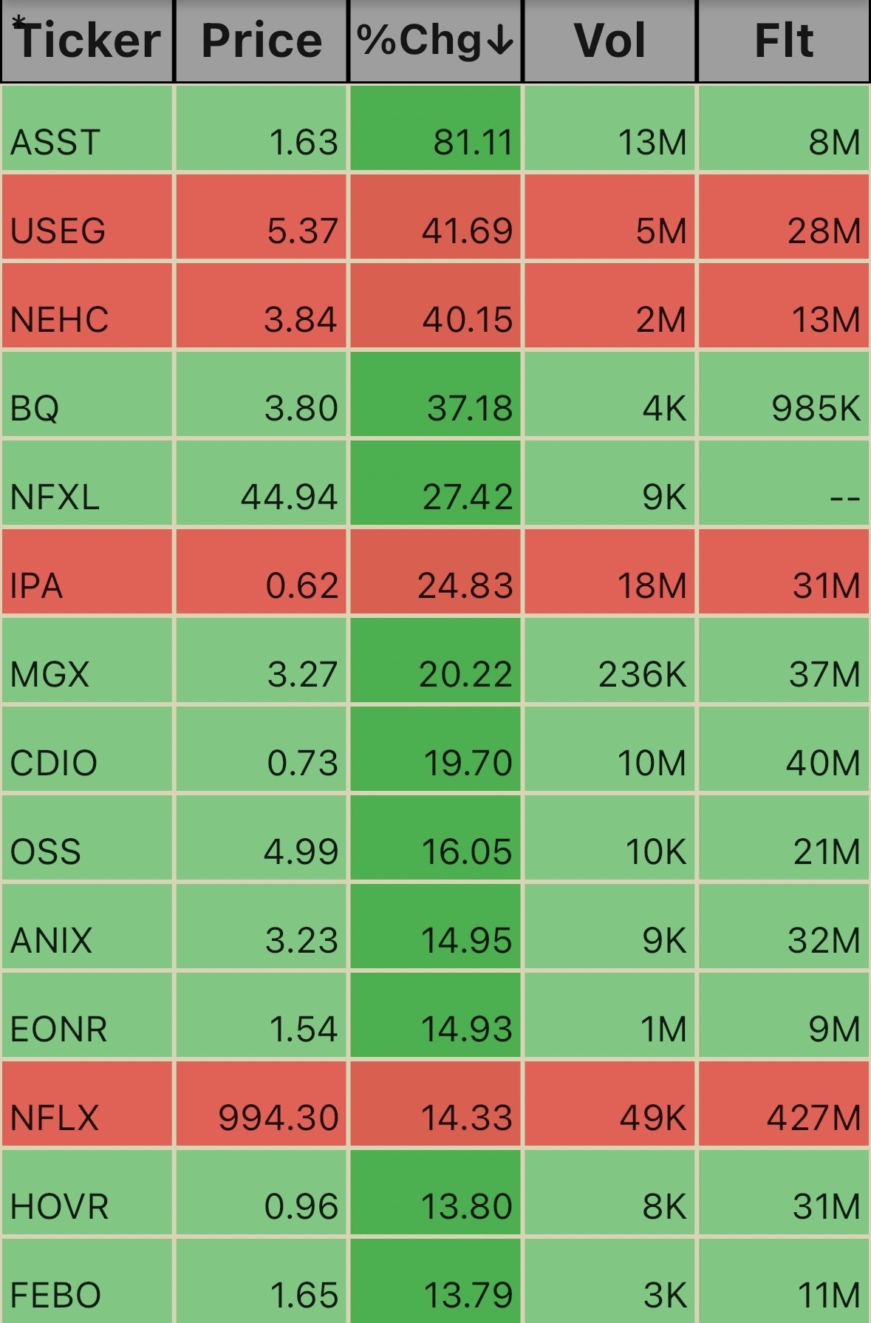Click the Flt column header

click(x=784, y=41)
